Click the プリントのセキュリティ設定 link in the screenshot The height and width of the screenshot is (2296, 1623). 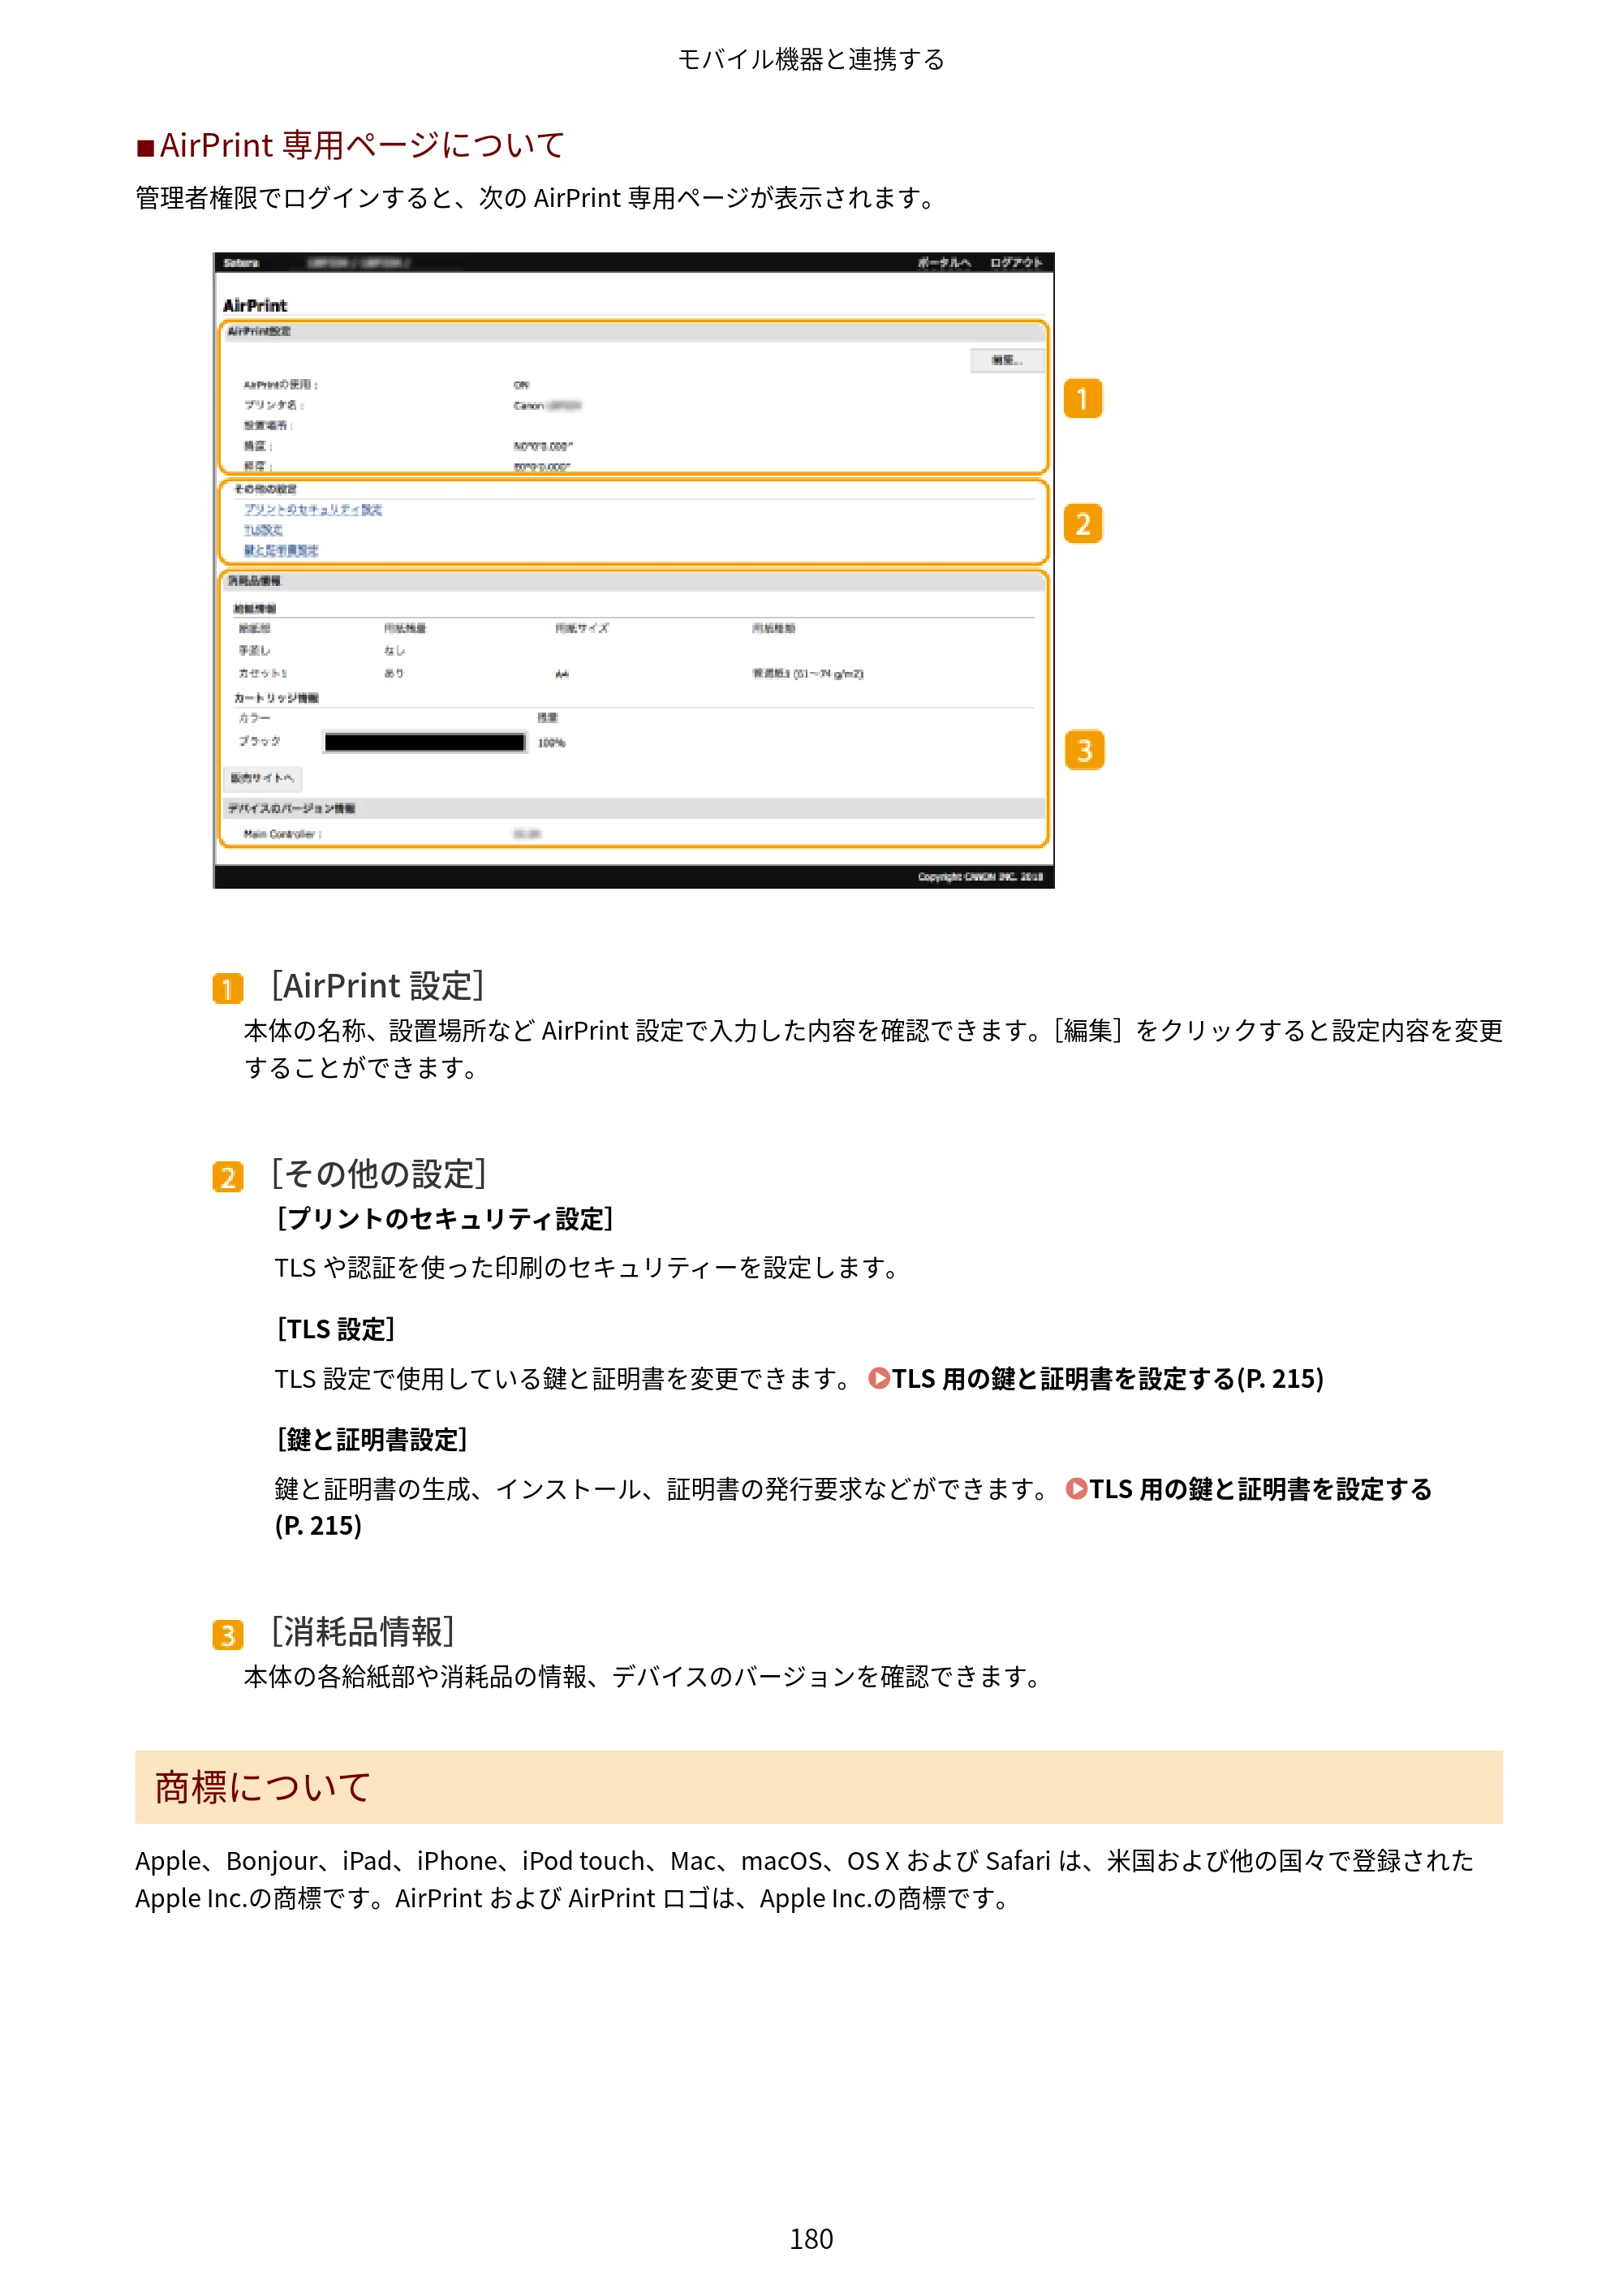pyautogui.click(x=313, y=509)
